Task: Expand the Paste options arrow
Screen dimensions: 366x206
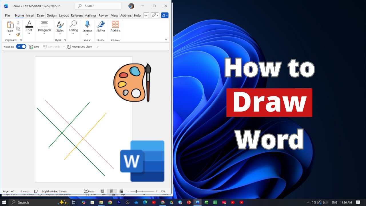Action: click(x=10, y=35)
